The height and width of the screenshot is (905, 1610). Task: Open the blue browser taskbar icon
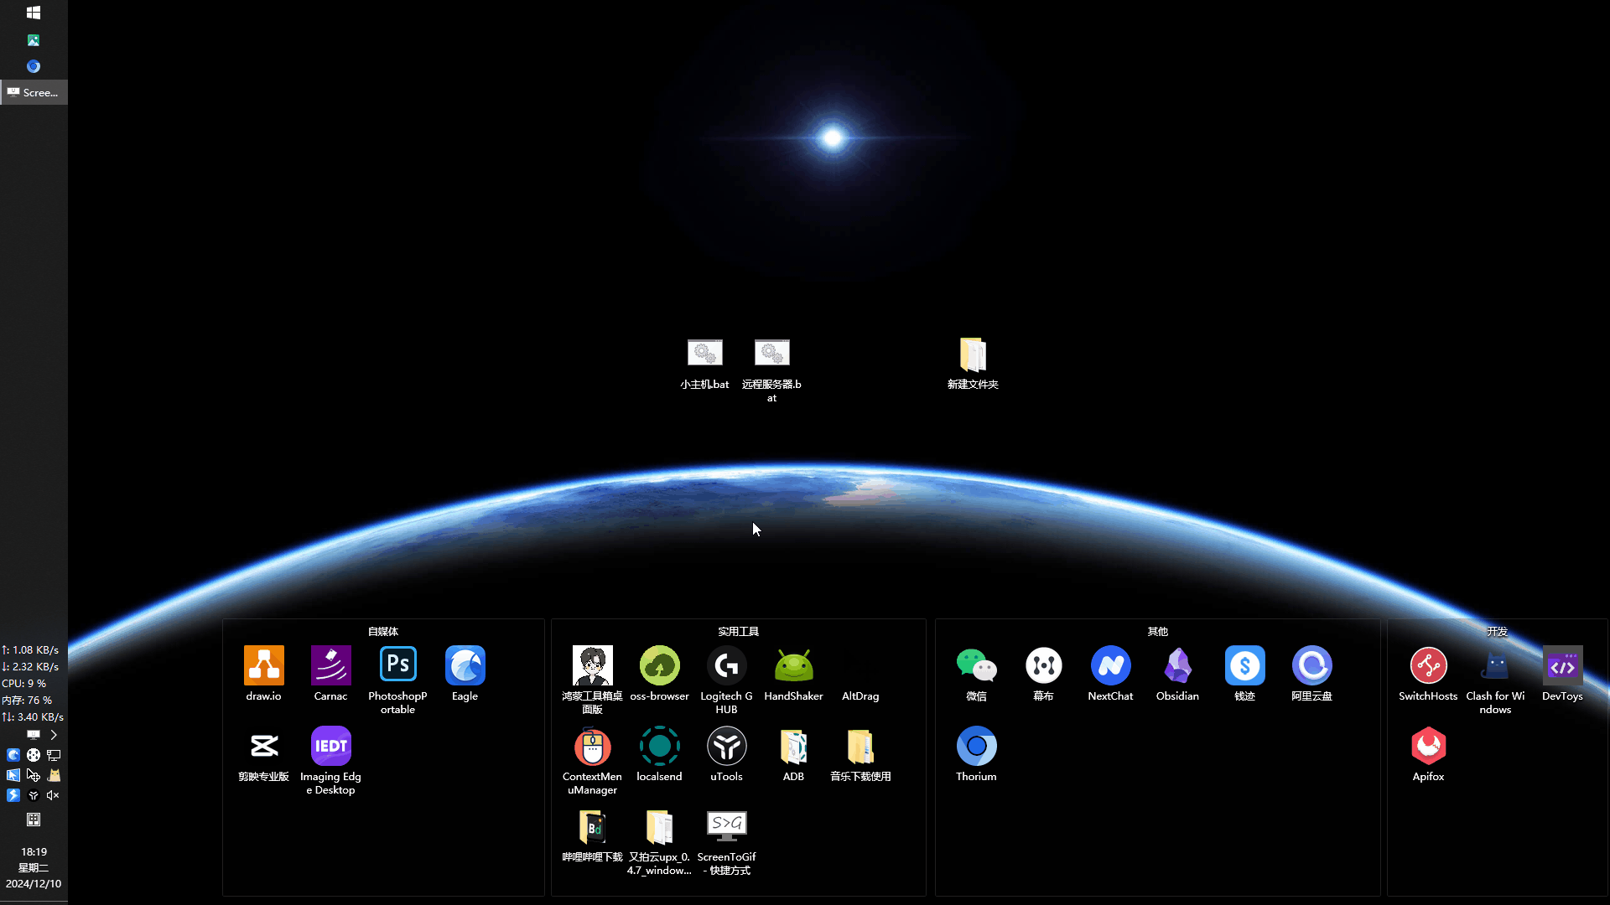click(34, 66)
